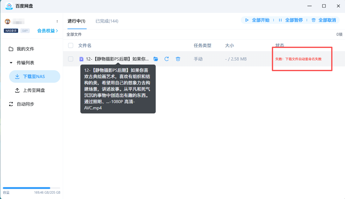Click the 大小 column header
The height and width of the screenshot is (199, 345).
(x=229, y=45)
